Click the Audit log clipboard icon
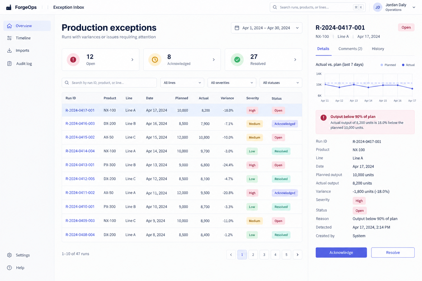This screenshot has height=281, width=422. coord(9,63)
